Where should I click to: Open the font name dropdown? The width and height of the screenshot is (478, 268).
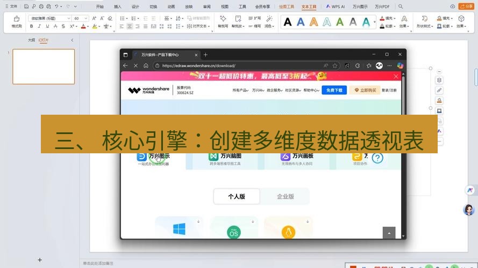(x=69, y=18)
